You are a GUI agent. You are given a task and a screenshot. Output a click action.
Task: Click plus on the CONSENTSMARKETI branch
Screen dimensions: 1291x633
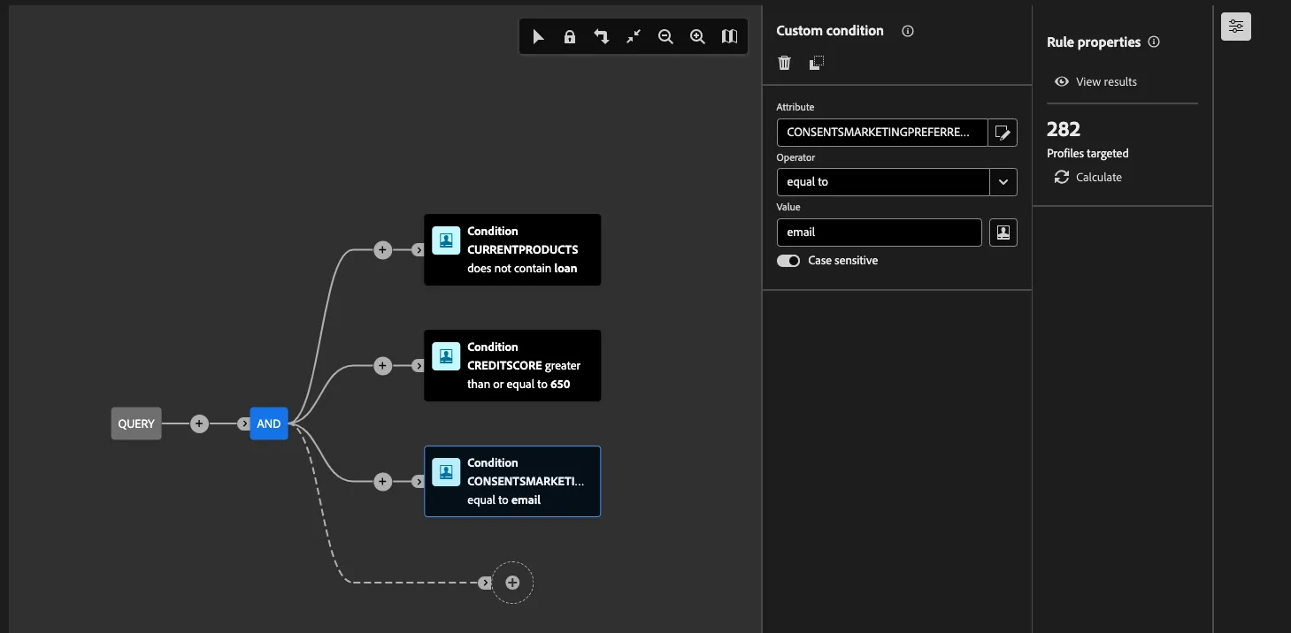tap(382, 482)
